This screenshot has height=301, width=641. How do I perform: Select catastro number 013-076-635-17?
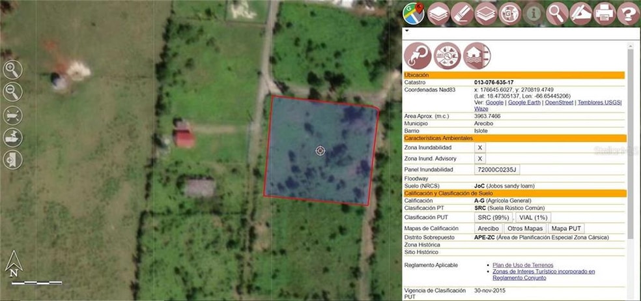(x=494, y=82)
